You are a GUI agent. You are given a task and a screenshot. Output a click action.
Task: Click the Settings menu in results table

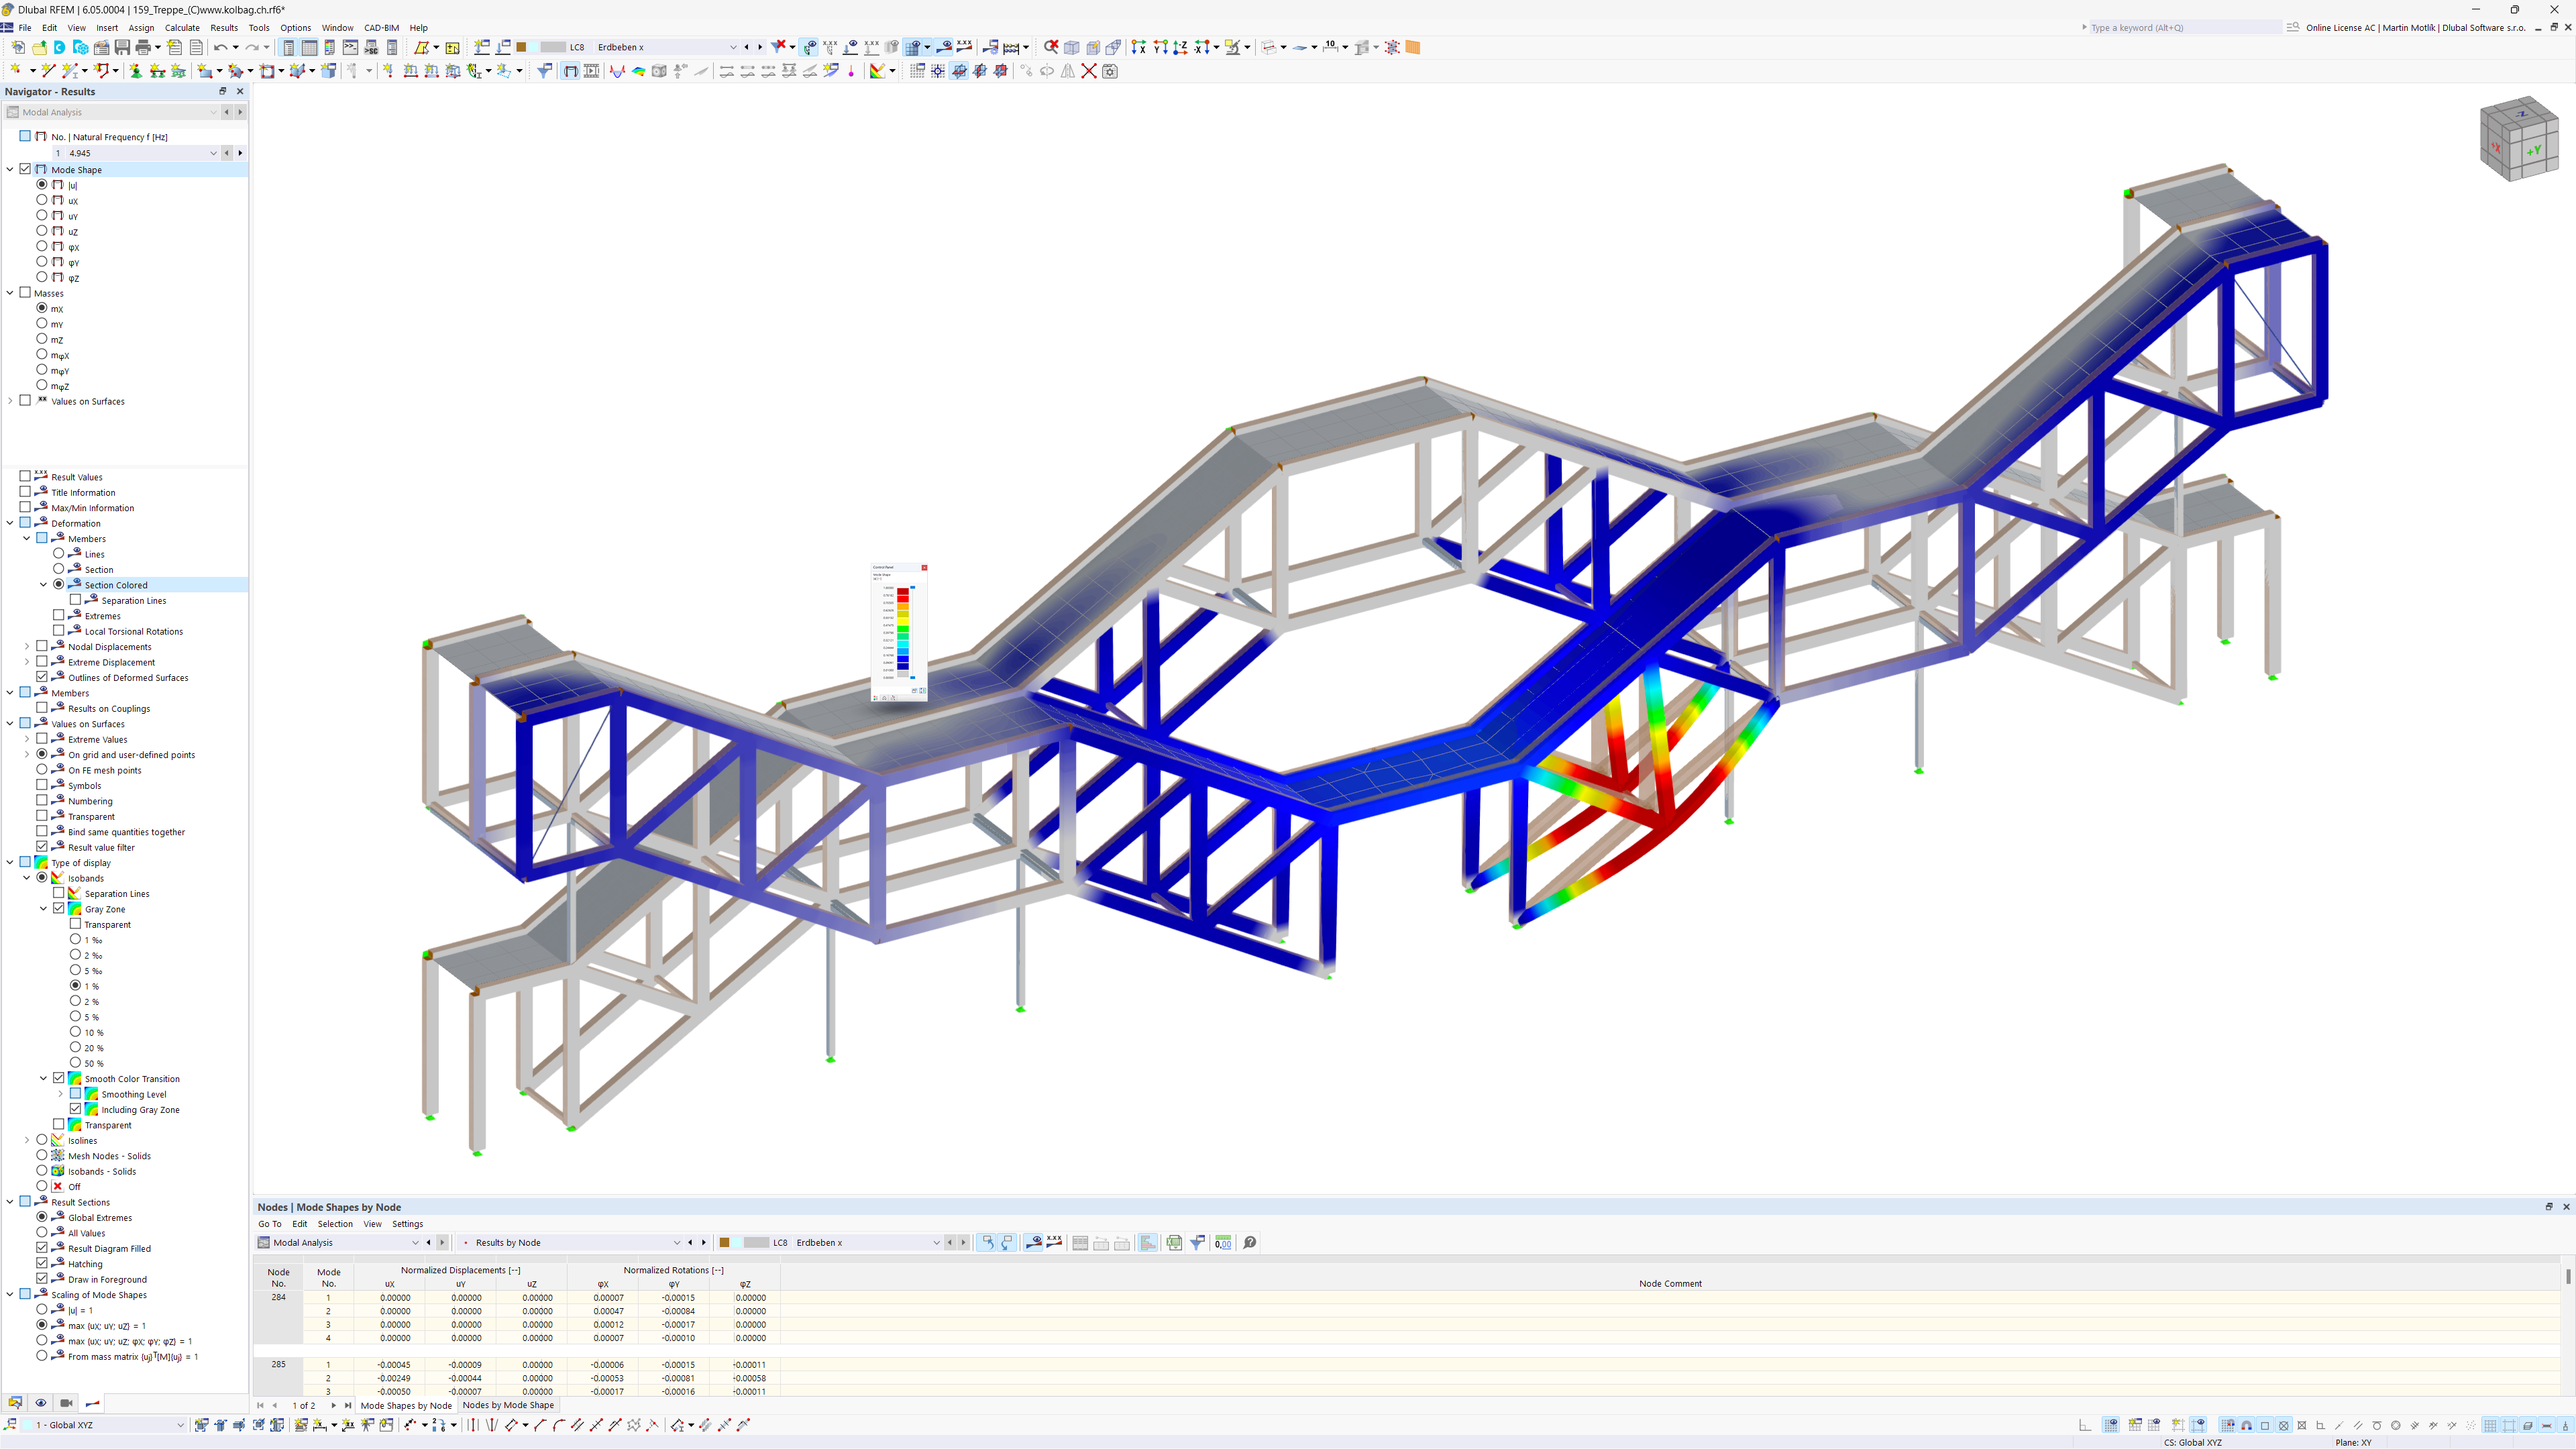point(407,1224)
